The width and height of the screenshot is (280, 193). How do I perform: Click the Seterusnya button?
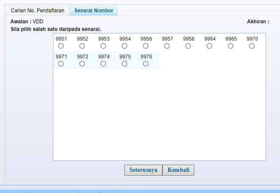tap(143, 170)
